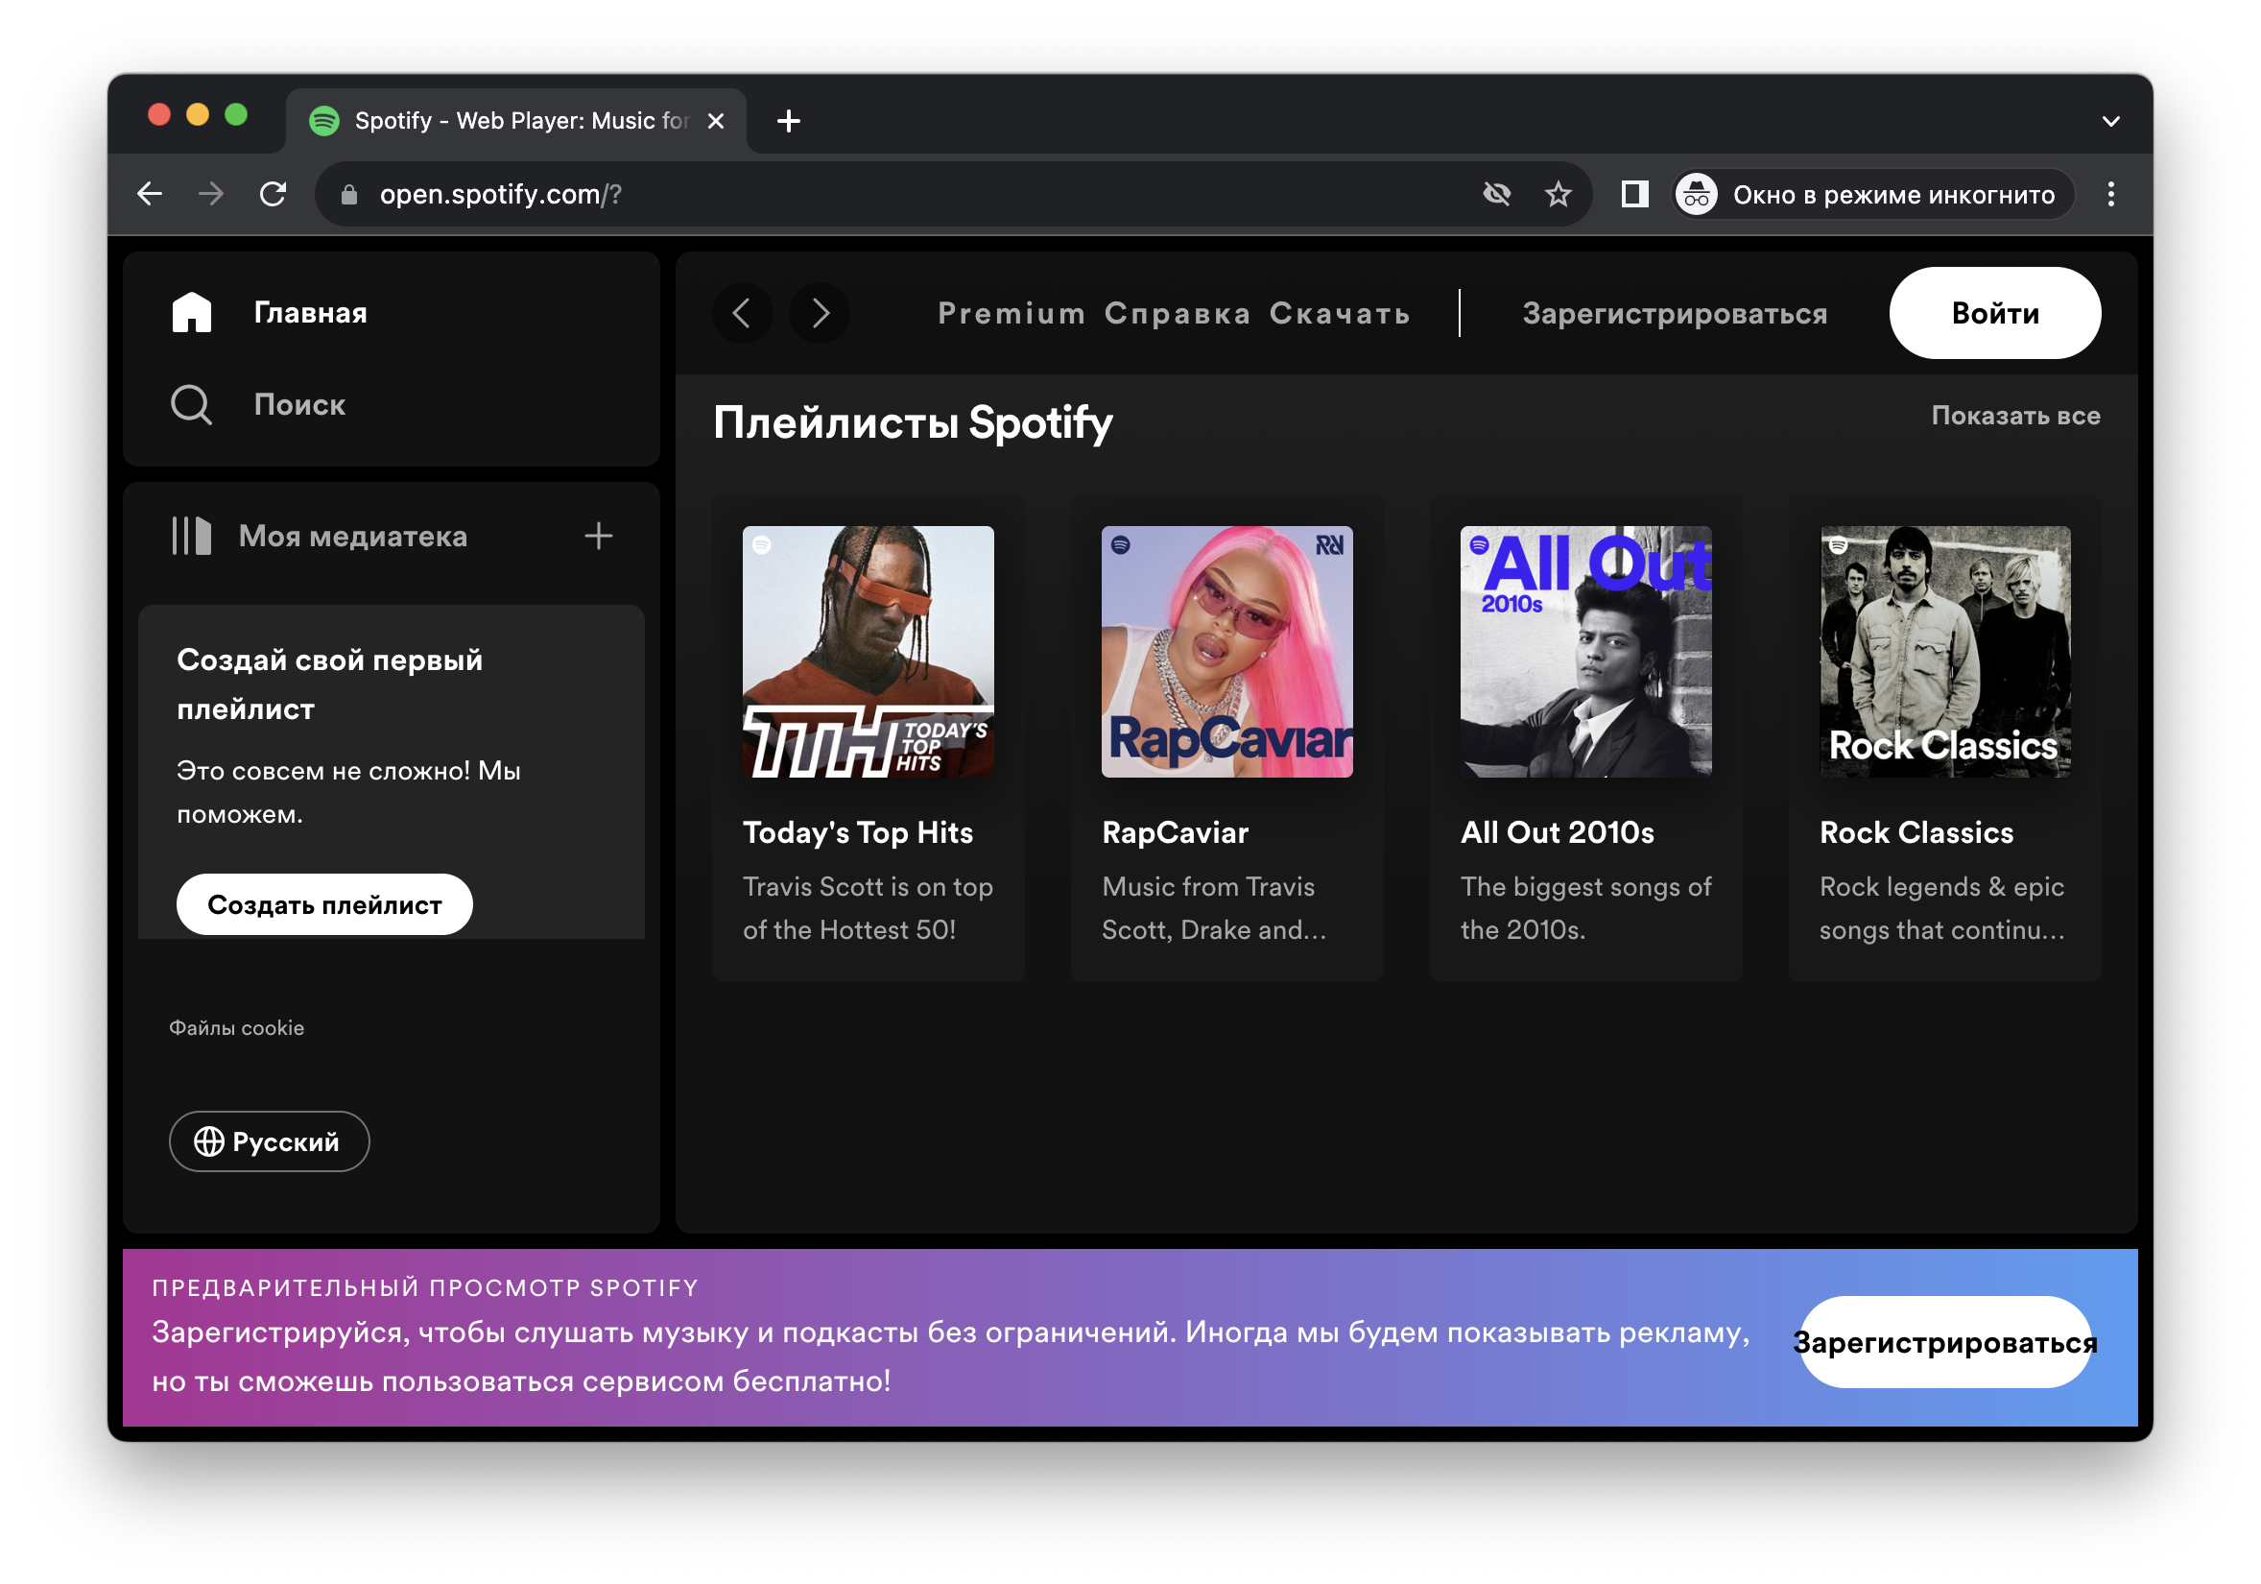Open Справка help link
The image size is (2261, 1584).
point(1177,313)
